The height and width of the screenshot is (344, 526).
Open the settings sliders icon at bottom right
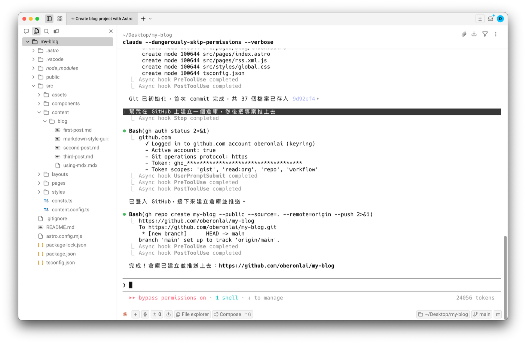498,314
